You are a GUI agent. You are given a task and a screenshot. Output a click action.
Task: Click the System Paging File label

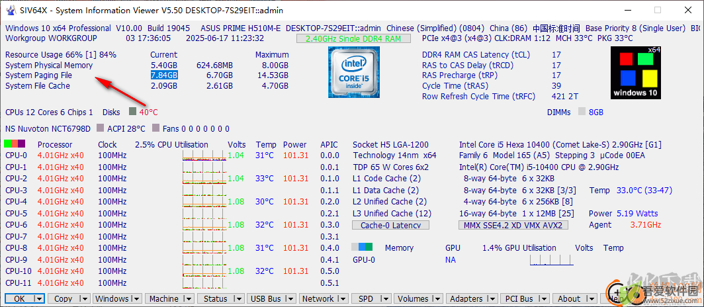38,75
